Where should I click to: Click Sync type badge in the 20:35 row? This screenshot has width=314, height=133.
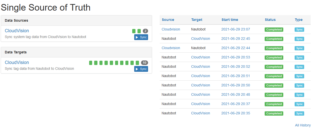(x=299, y=113)
